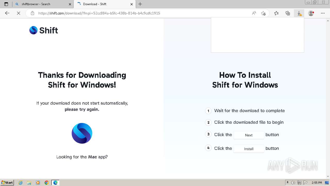Open the Windows Start menu
Image resolution: width=330 pixels, height=186 pixels.
click(x=7, y=183)
